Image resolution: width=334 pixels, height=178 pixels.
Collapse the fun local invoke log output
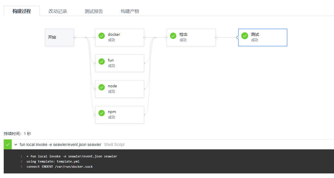(16, 145)
